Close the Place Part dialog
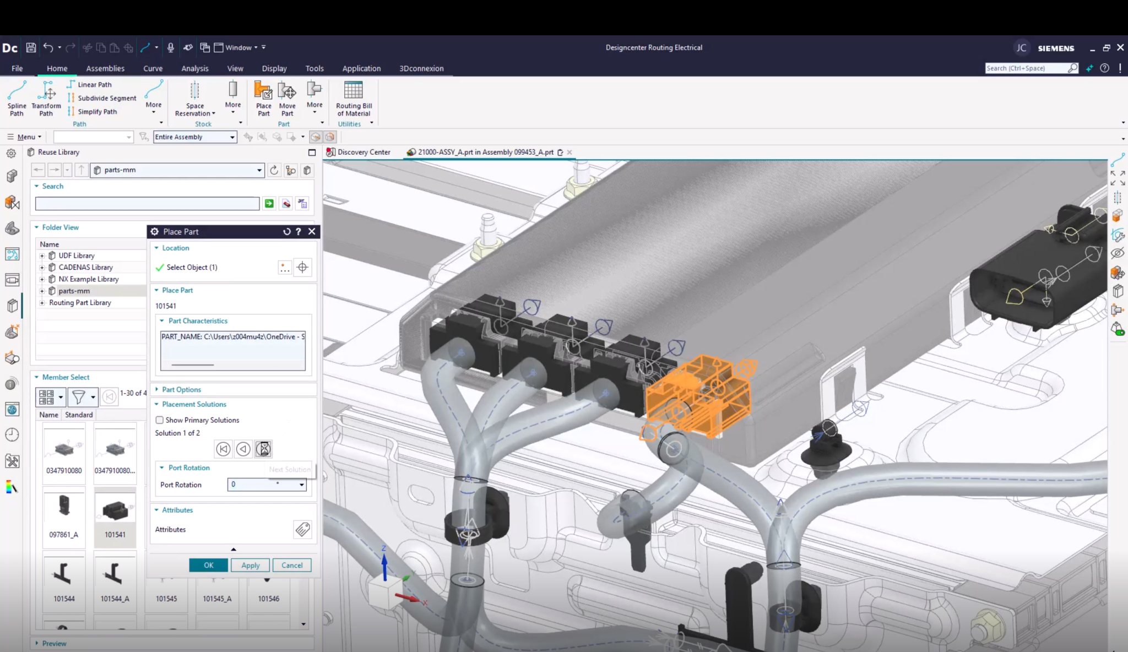This screenshot has width=1128, height=652. point(312,232)
